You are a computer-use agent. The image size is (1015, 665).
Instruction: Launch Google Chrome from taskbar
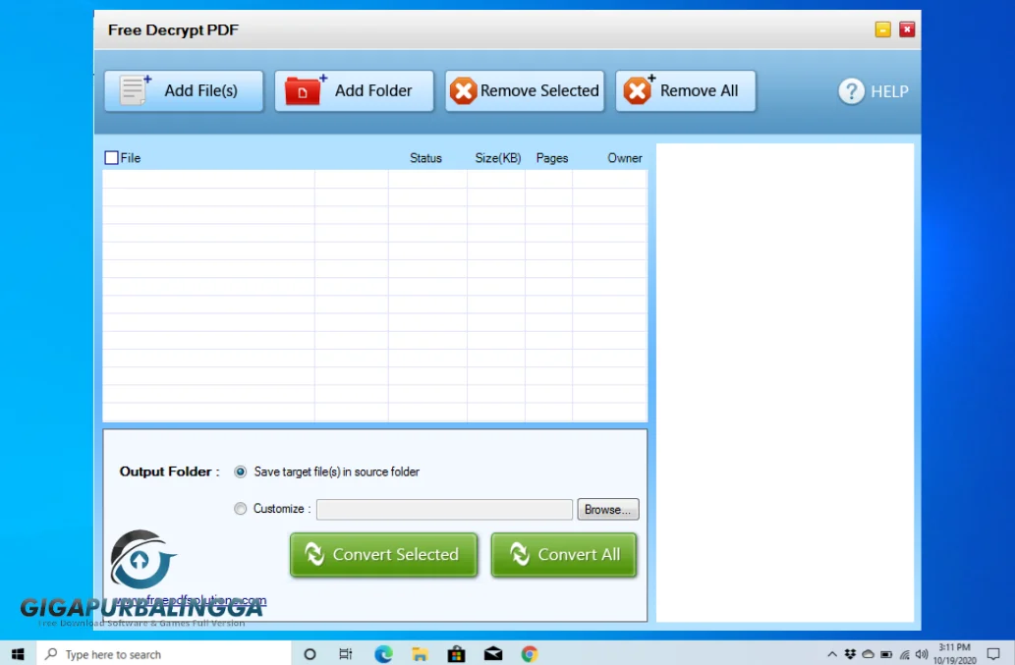(530, 654)
